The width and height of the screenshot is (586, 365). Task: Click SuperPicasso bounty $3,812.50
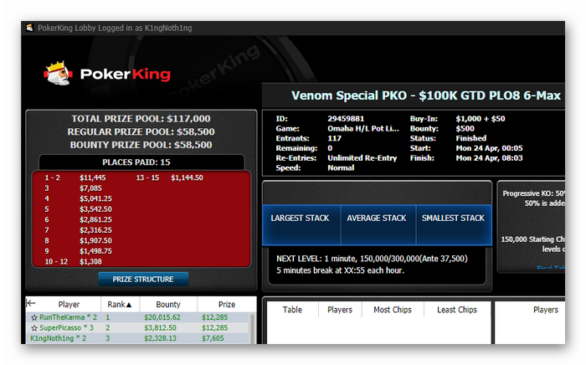(x=161, y=327)
